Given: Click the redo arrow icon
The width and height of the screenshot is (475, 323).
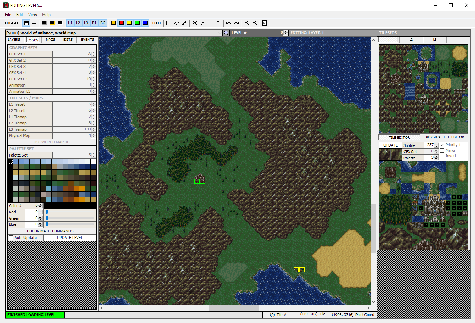Looking at the screenshot, I should click(236, 23).
